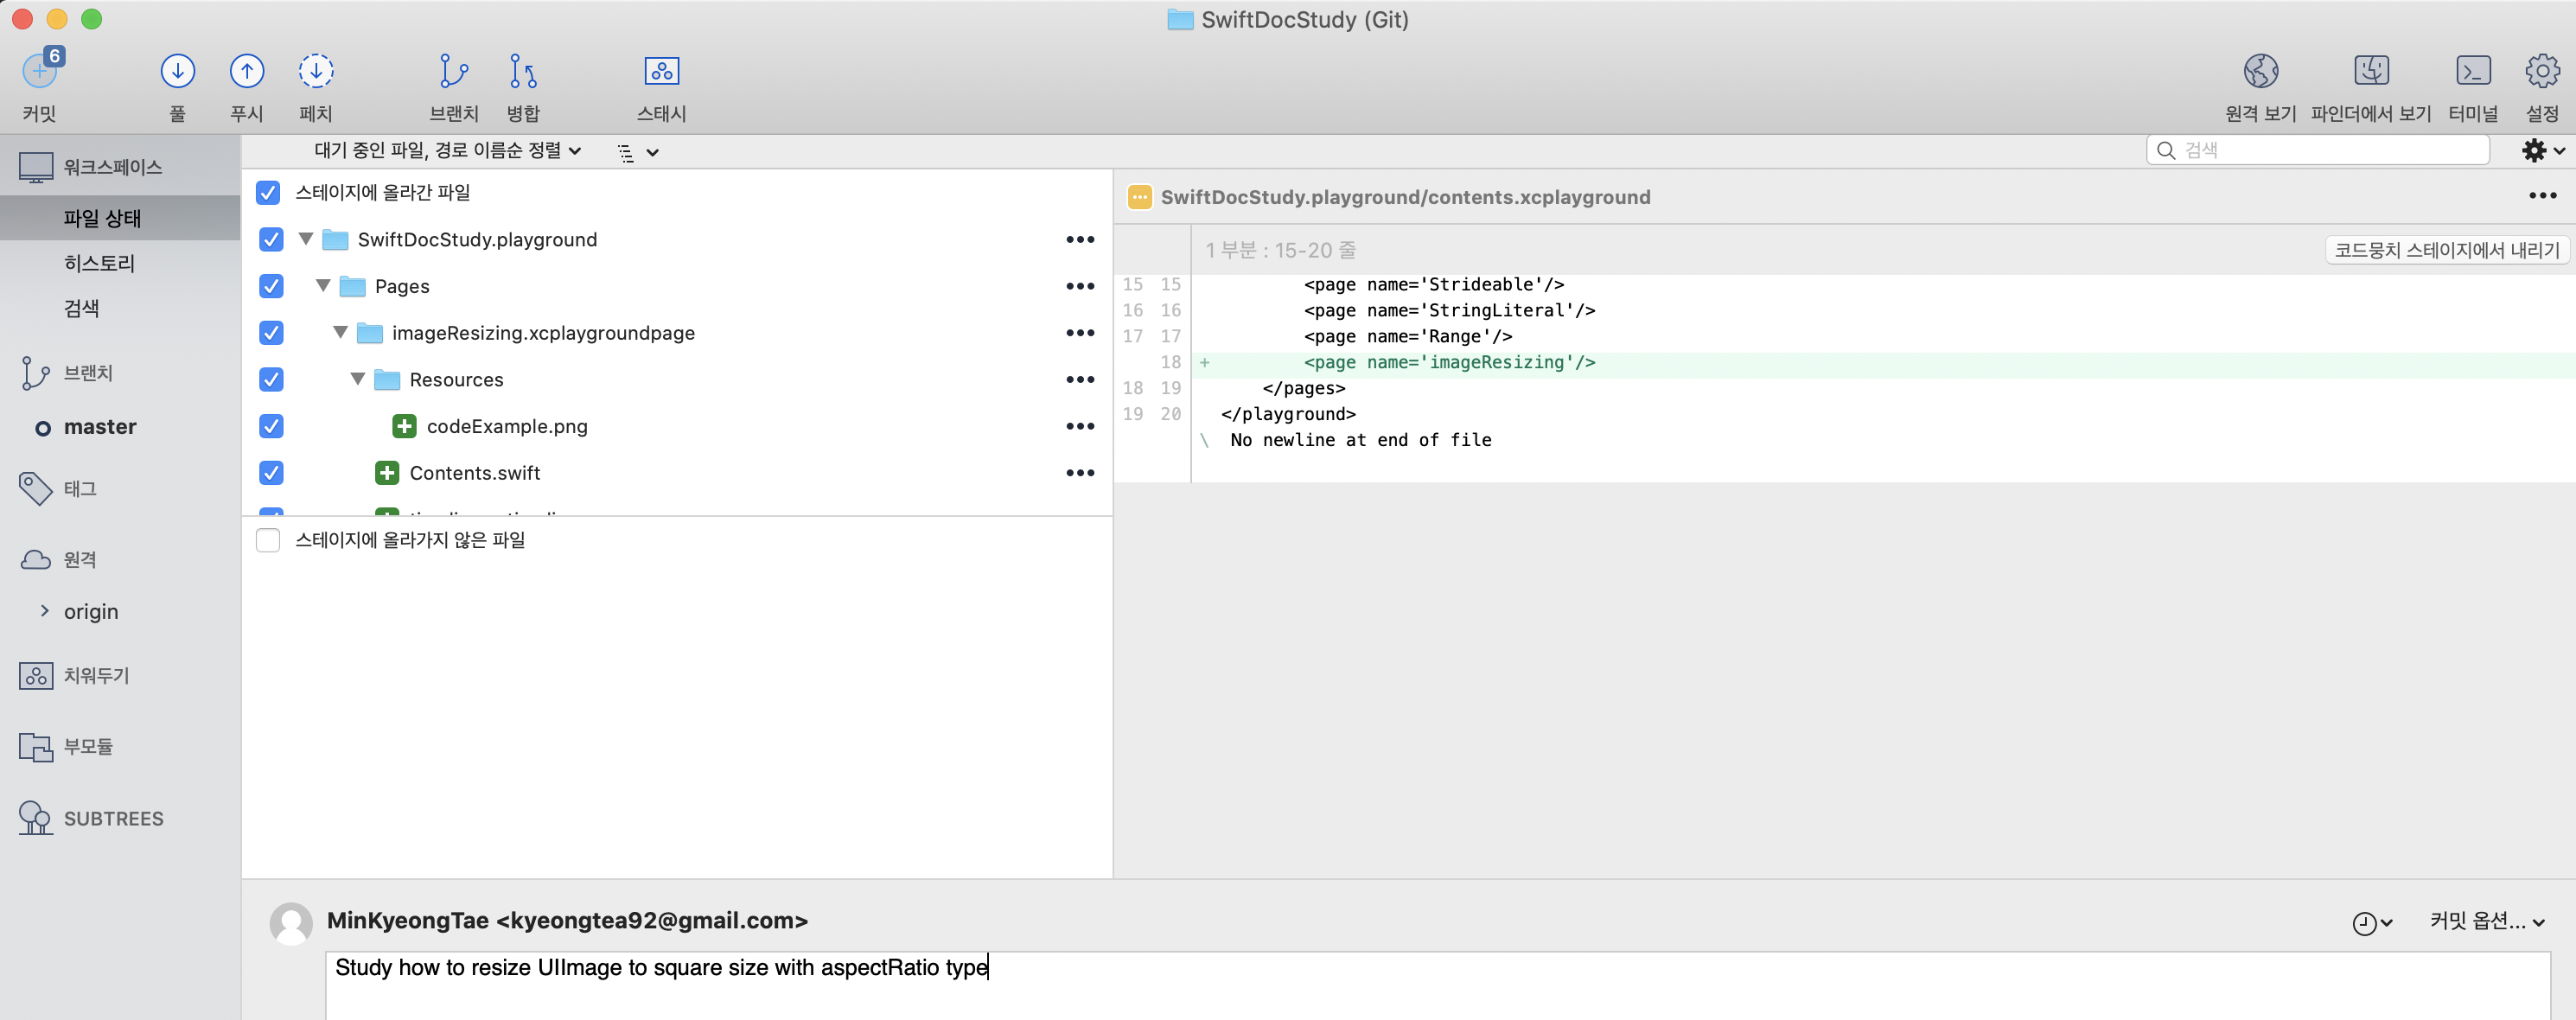Click the unstage hunk button

(2446, 250)
